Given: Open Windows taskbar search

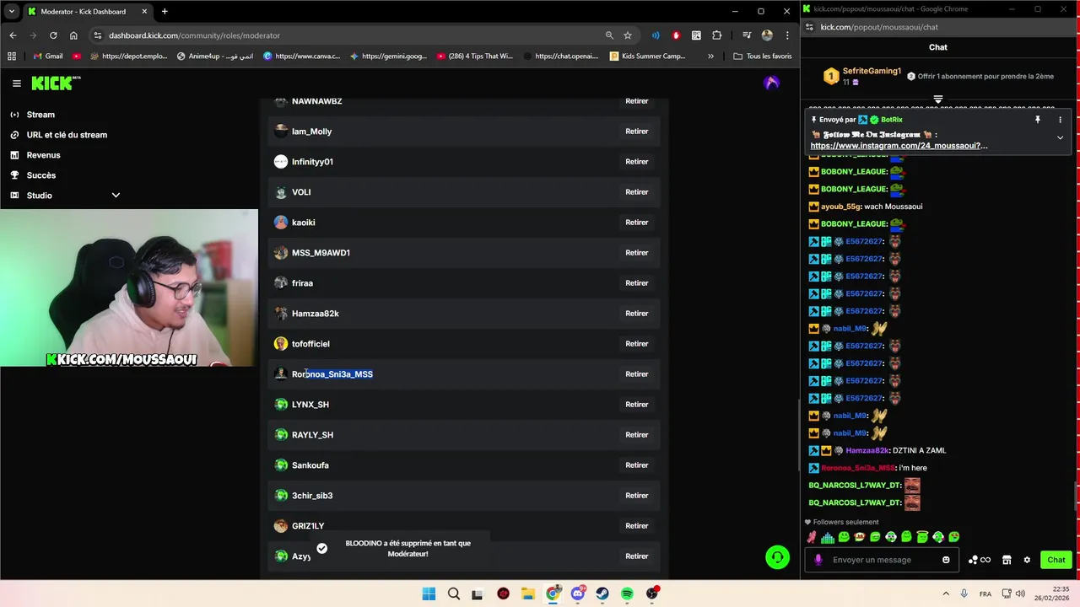Looking at the screenshot, I should (x=454, y=594).
